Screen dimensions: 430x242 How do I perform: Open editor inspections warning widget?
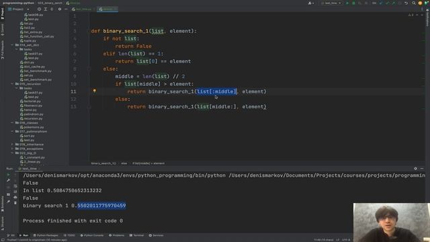[x=411, y=15]
